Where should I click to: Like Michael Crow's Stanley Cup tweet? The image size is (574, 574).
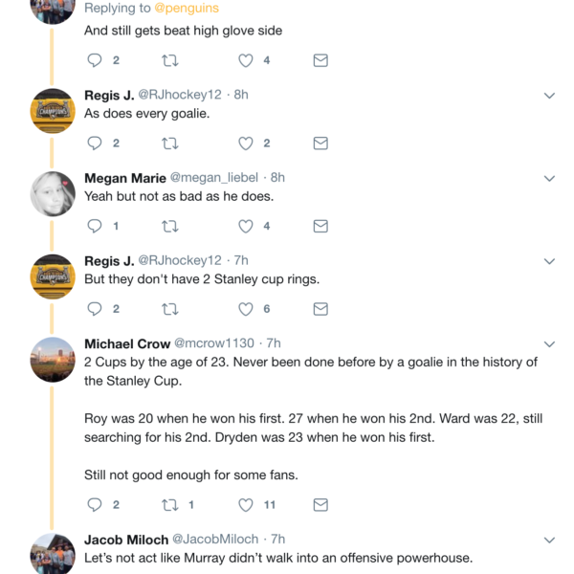pyautogui.click(x=246, y=504)
